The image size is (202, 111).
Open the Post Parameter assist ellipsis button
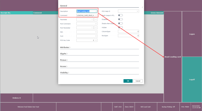point(96,28)
